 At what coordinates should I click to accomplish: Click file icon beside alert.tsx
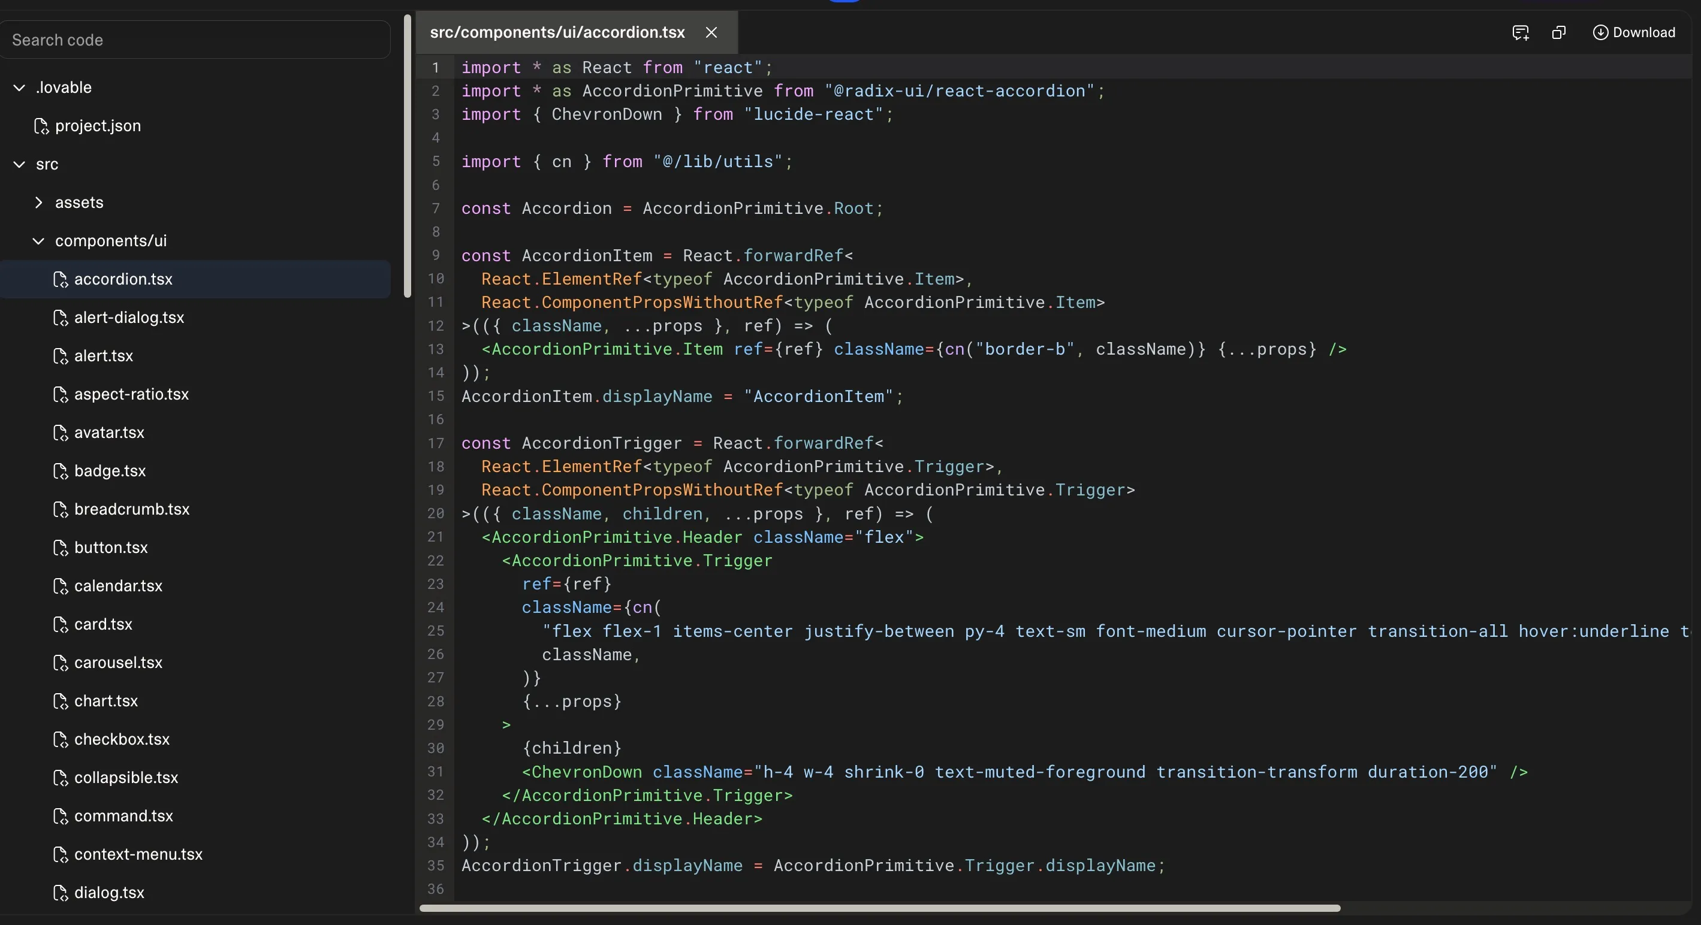[x=60, y=356]
